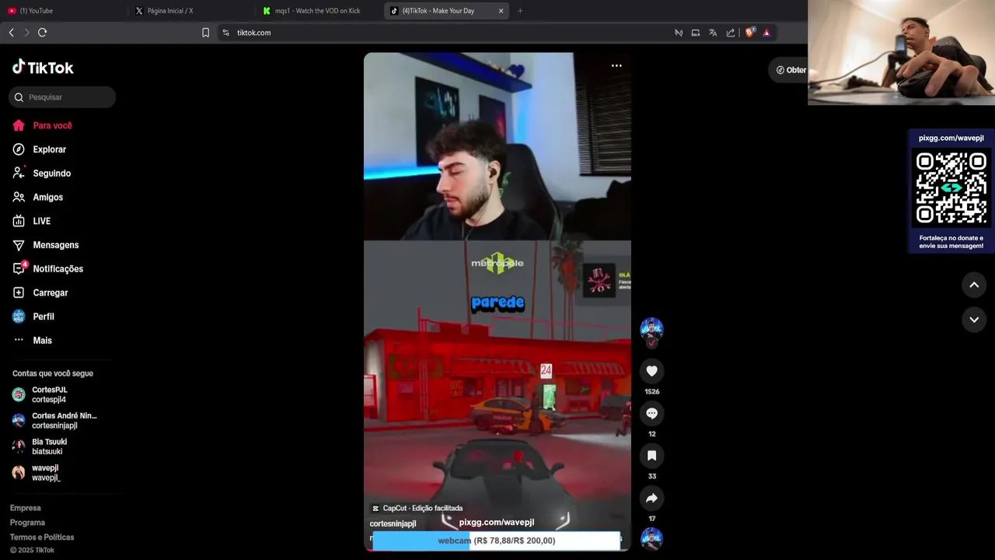The width and height of the screenshot is (995, 560).
Task: Open a new browser tab
Action: (x=520, y=11)
